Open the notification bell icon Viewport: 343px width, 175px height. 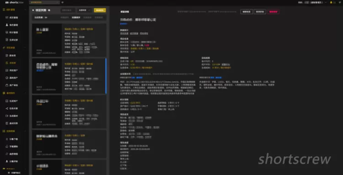click(x=331, y=2)
